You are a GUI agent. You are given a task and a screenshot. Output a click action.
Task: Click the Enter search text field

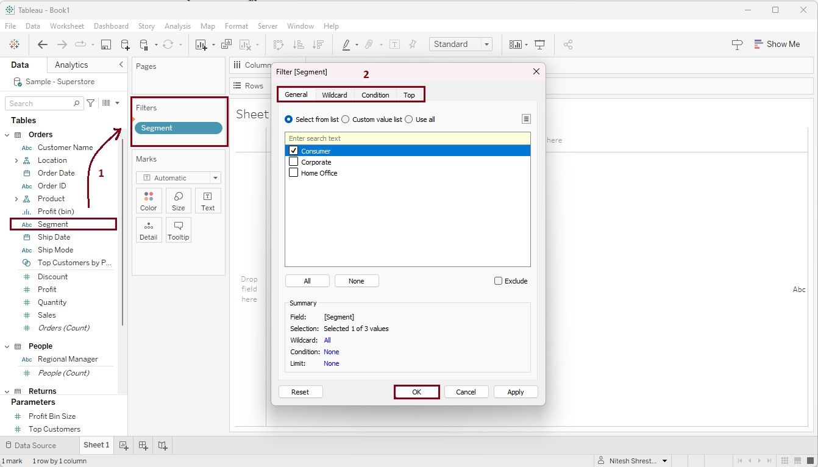[407, 138]
